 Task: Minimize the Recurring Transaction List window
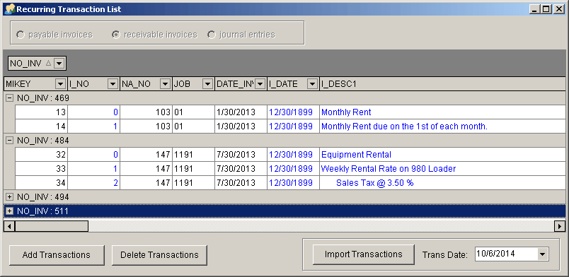pos(534,9)
